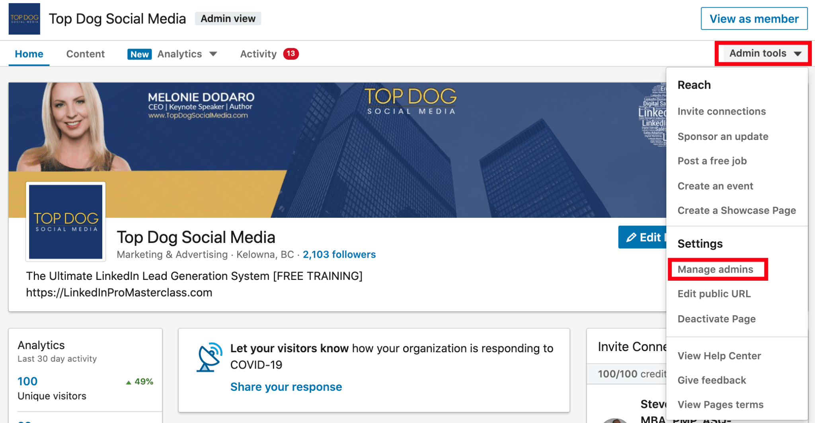Select Create a Showcase Page option
Screen dimensions: 815x423
[737, 210]
